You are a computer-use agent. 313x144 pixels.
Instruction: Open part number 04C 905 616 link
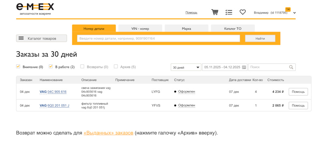click(x=57, y=92)
